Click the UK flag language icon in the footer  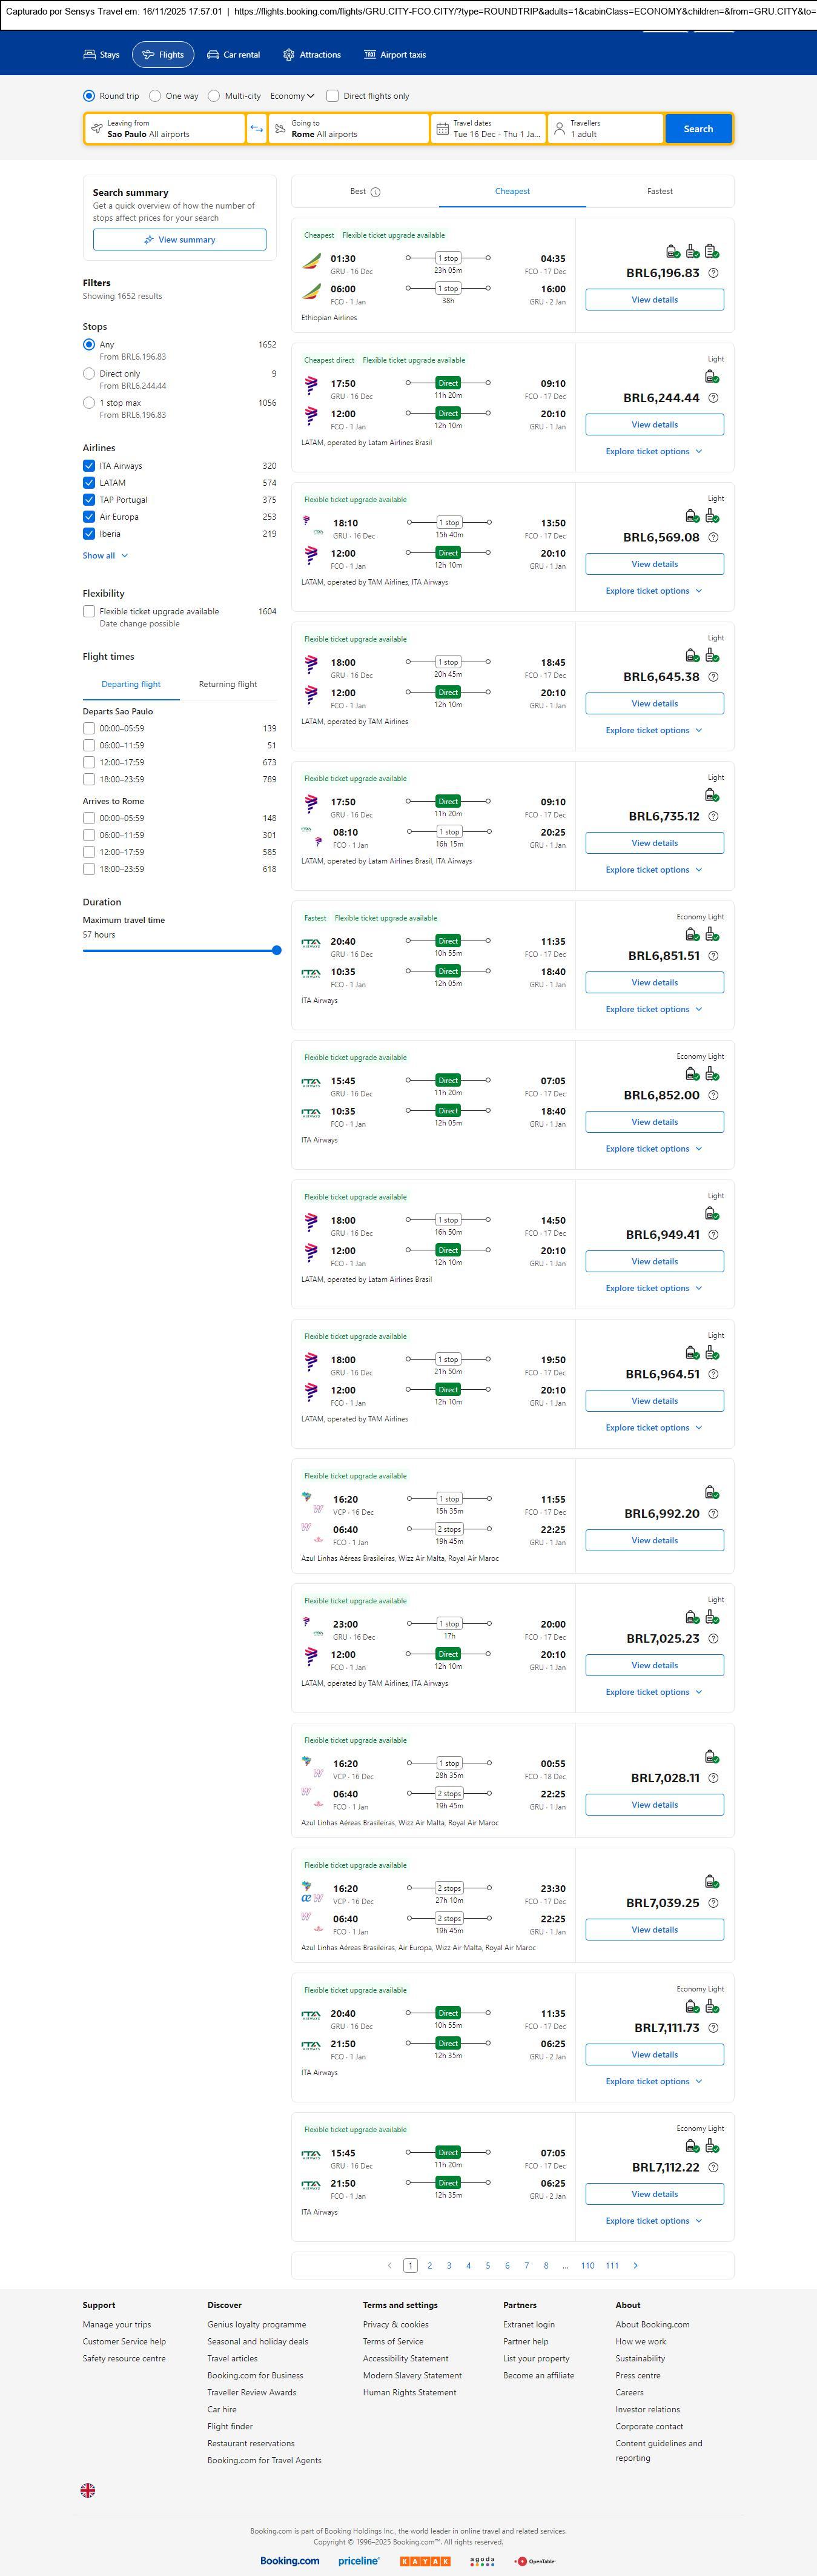tap(88, 2490)
